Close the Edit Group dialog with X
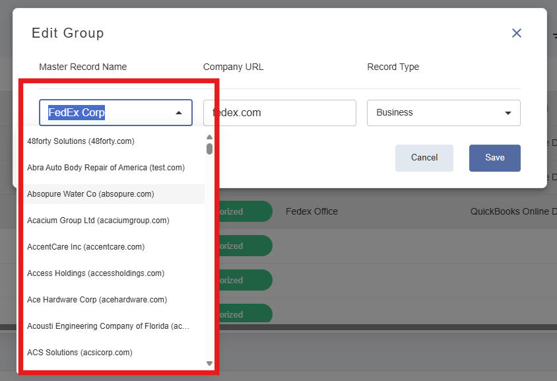Image resolution: width=557 pixels, height=381 pixels. click(517, 33)
